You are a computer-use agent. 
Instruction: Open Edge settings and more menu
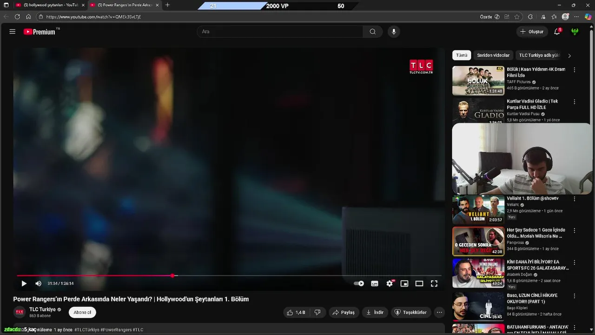click(576, 17)
